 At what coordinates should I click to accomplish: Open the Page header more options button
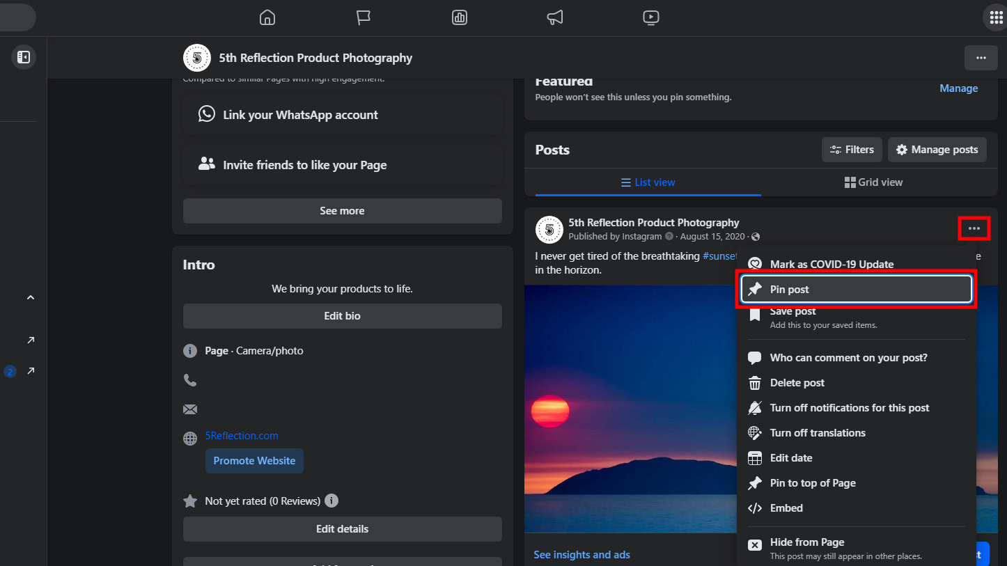(981, 58)
